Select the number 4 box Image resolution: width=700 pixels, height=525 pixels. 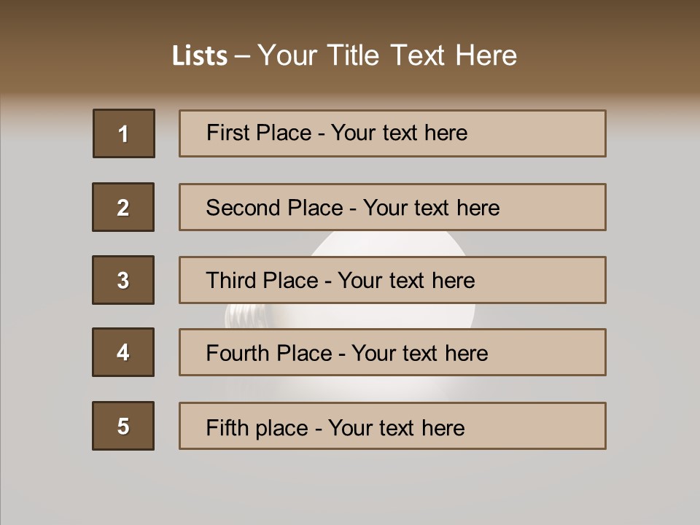click(x=123, y=352)
